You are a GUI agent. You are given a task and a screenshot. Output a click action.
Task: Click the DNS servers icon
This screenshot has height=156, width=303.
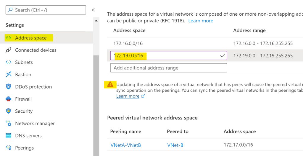pos(9,136)
